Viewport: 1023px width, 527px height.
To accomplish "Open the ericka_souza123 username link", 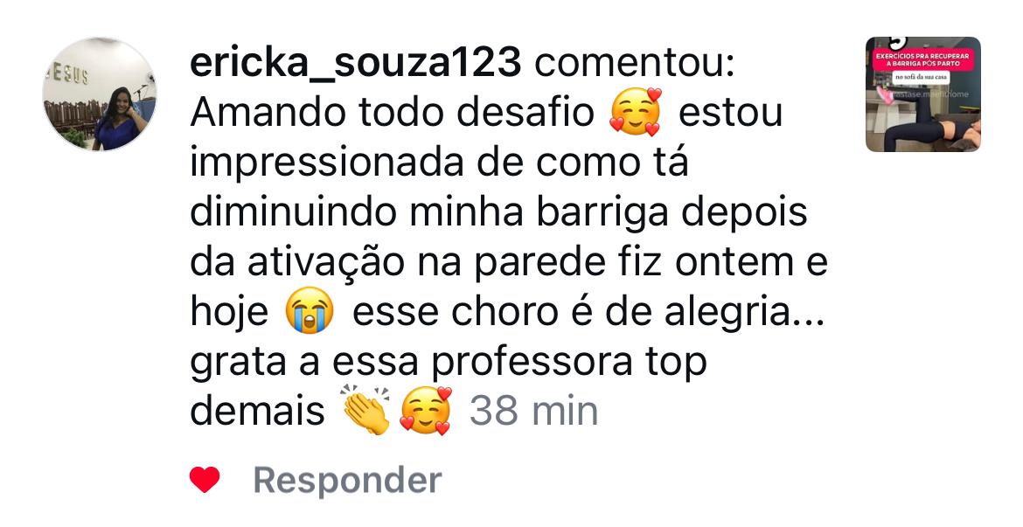I will point(356,64).
